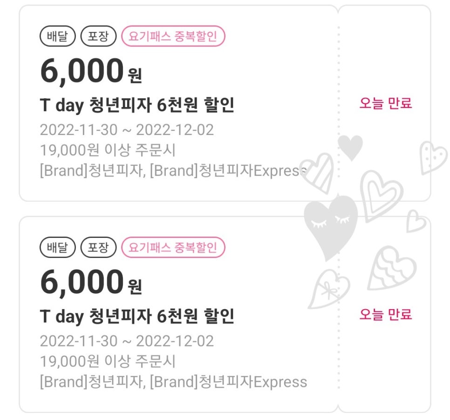Click the first coupon's 6,000 원 amount
450x420 pixels.
click(x=91, y=71)
